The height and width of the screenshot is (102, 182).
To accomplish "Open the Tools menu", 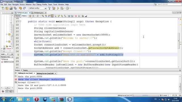I will click(x=55, y=5).
